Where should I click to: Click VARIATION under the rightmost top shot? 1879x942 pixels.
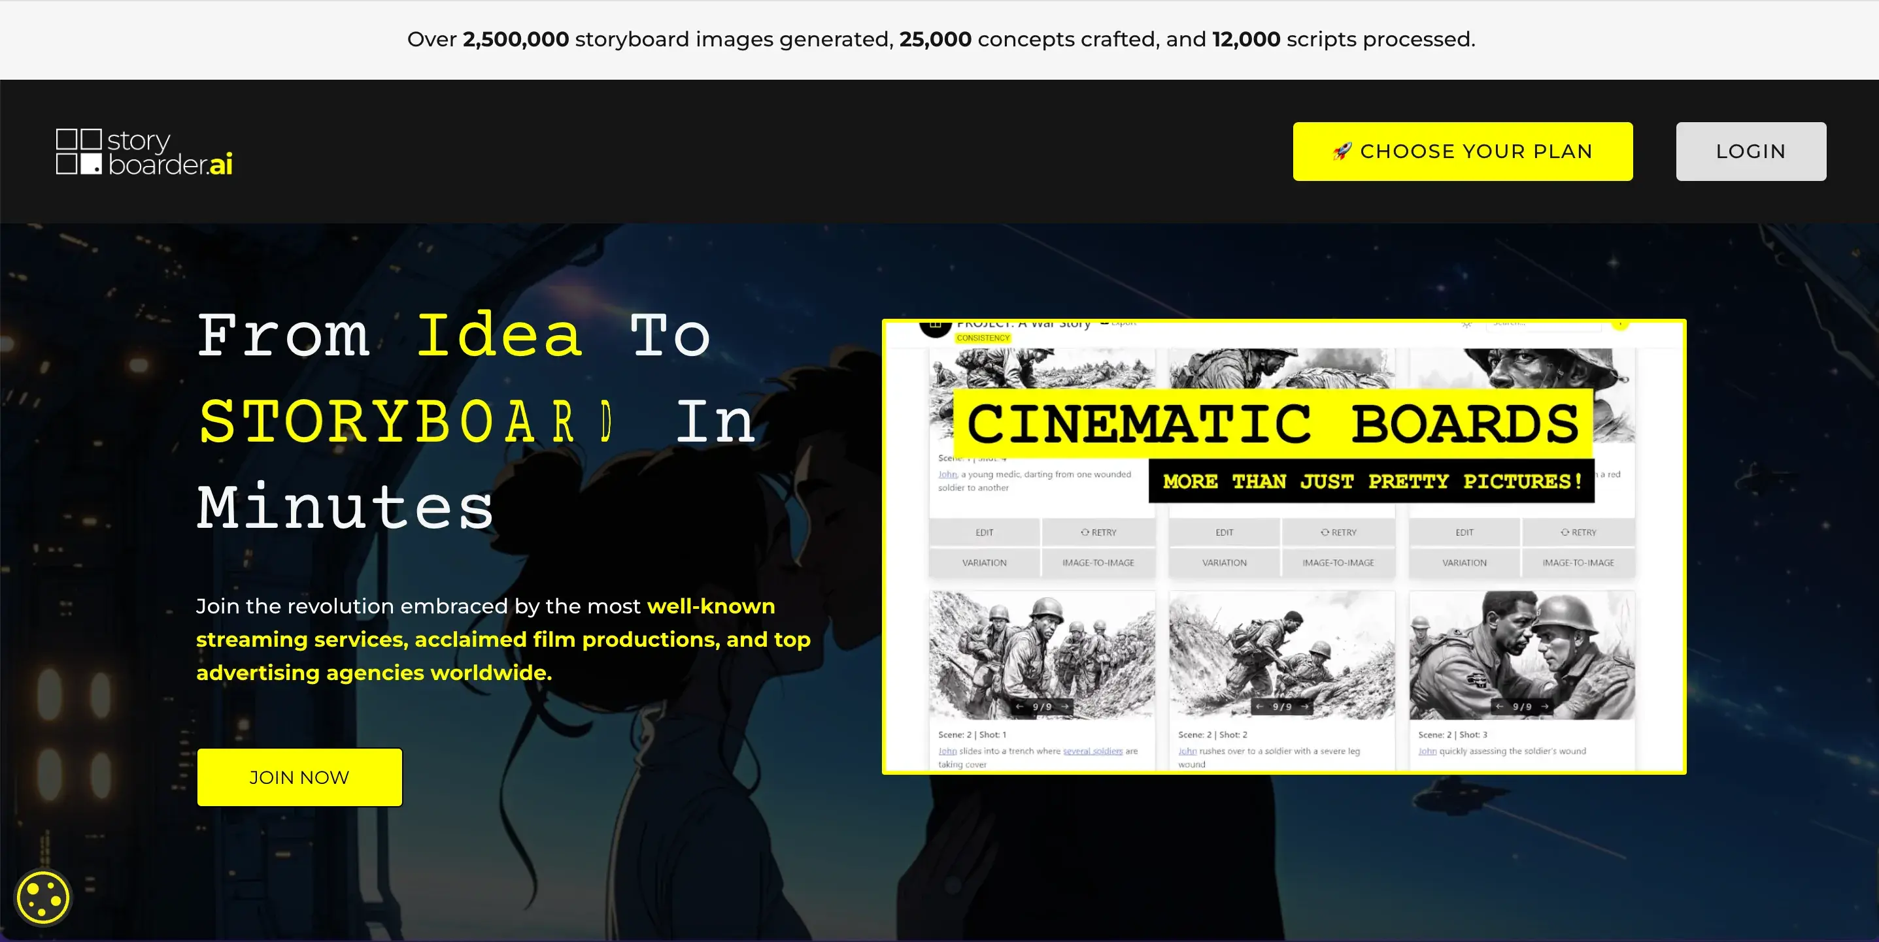1464,562
